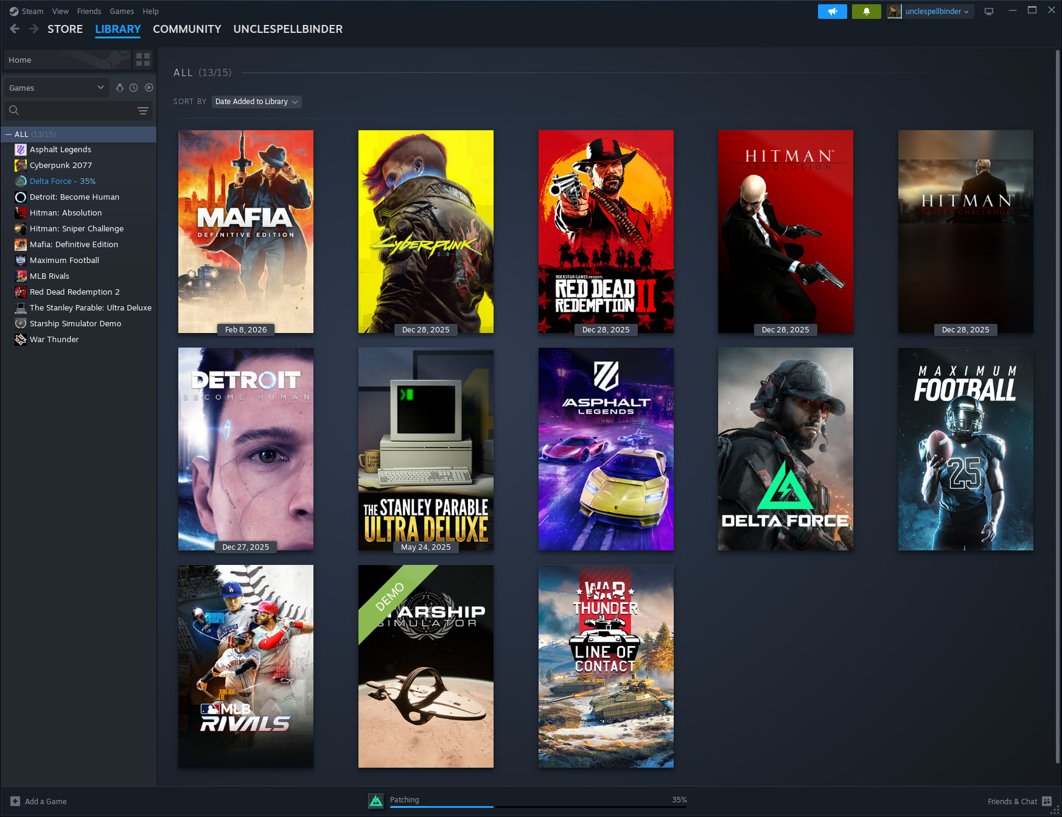Image resolution: width=1062 pixels, height=817 pixels.
Task: Open the Games type filter dropdown
Action: 56,88
